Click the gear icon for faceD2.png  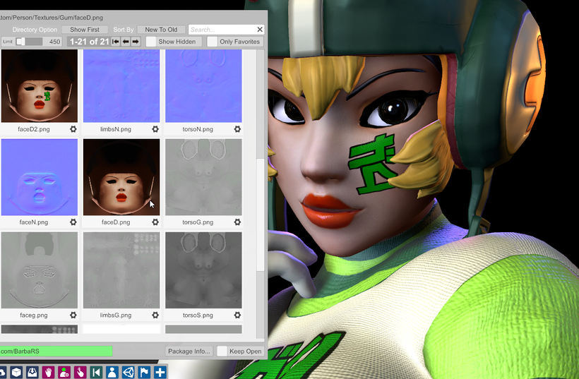coord(73,129)
